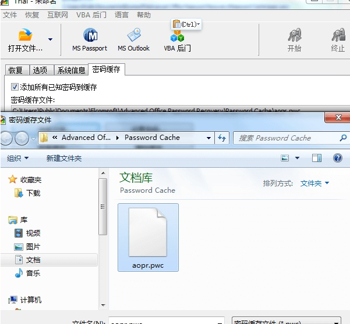The height and width of the screenshot is (324, 350).
Task: Open the 帮助 menu
Action: (x=144, y=15)
